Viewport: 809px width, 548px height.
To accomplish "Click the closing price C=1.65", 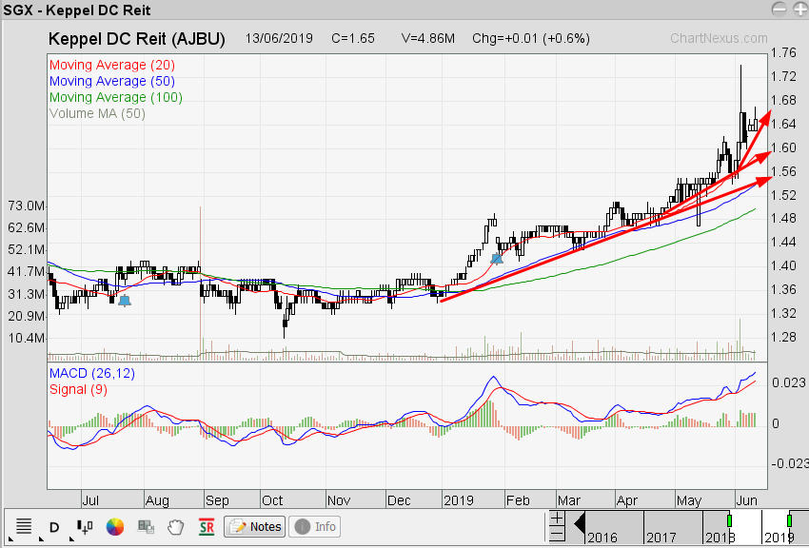I will (353, 38).
